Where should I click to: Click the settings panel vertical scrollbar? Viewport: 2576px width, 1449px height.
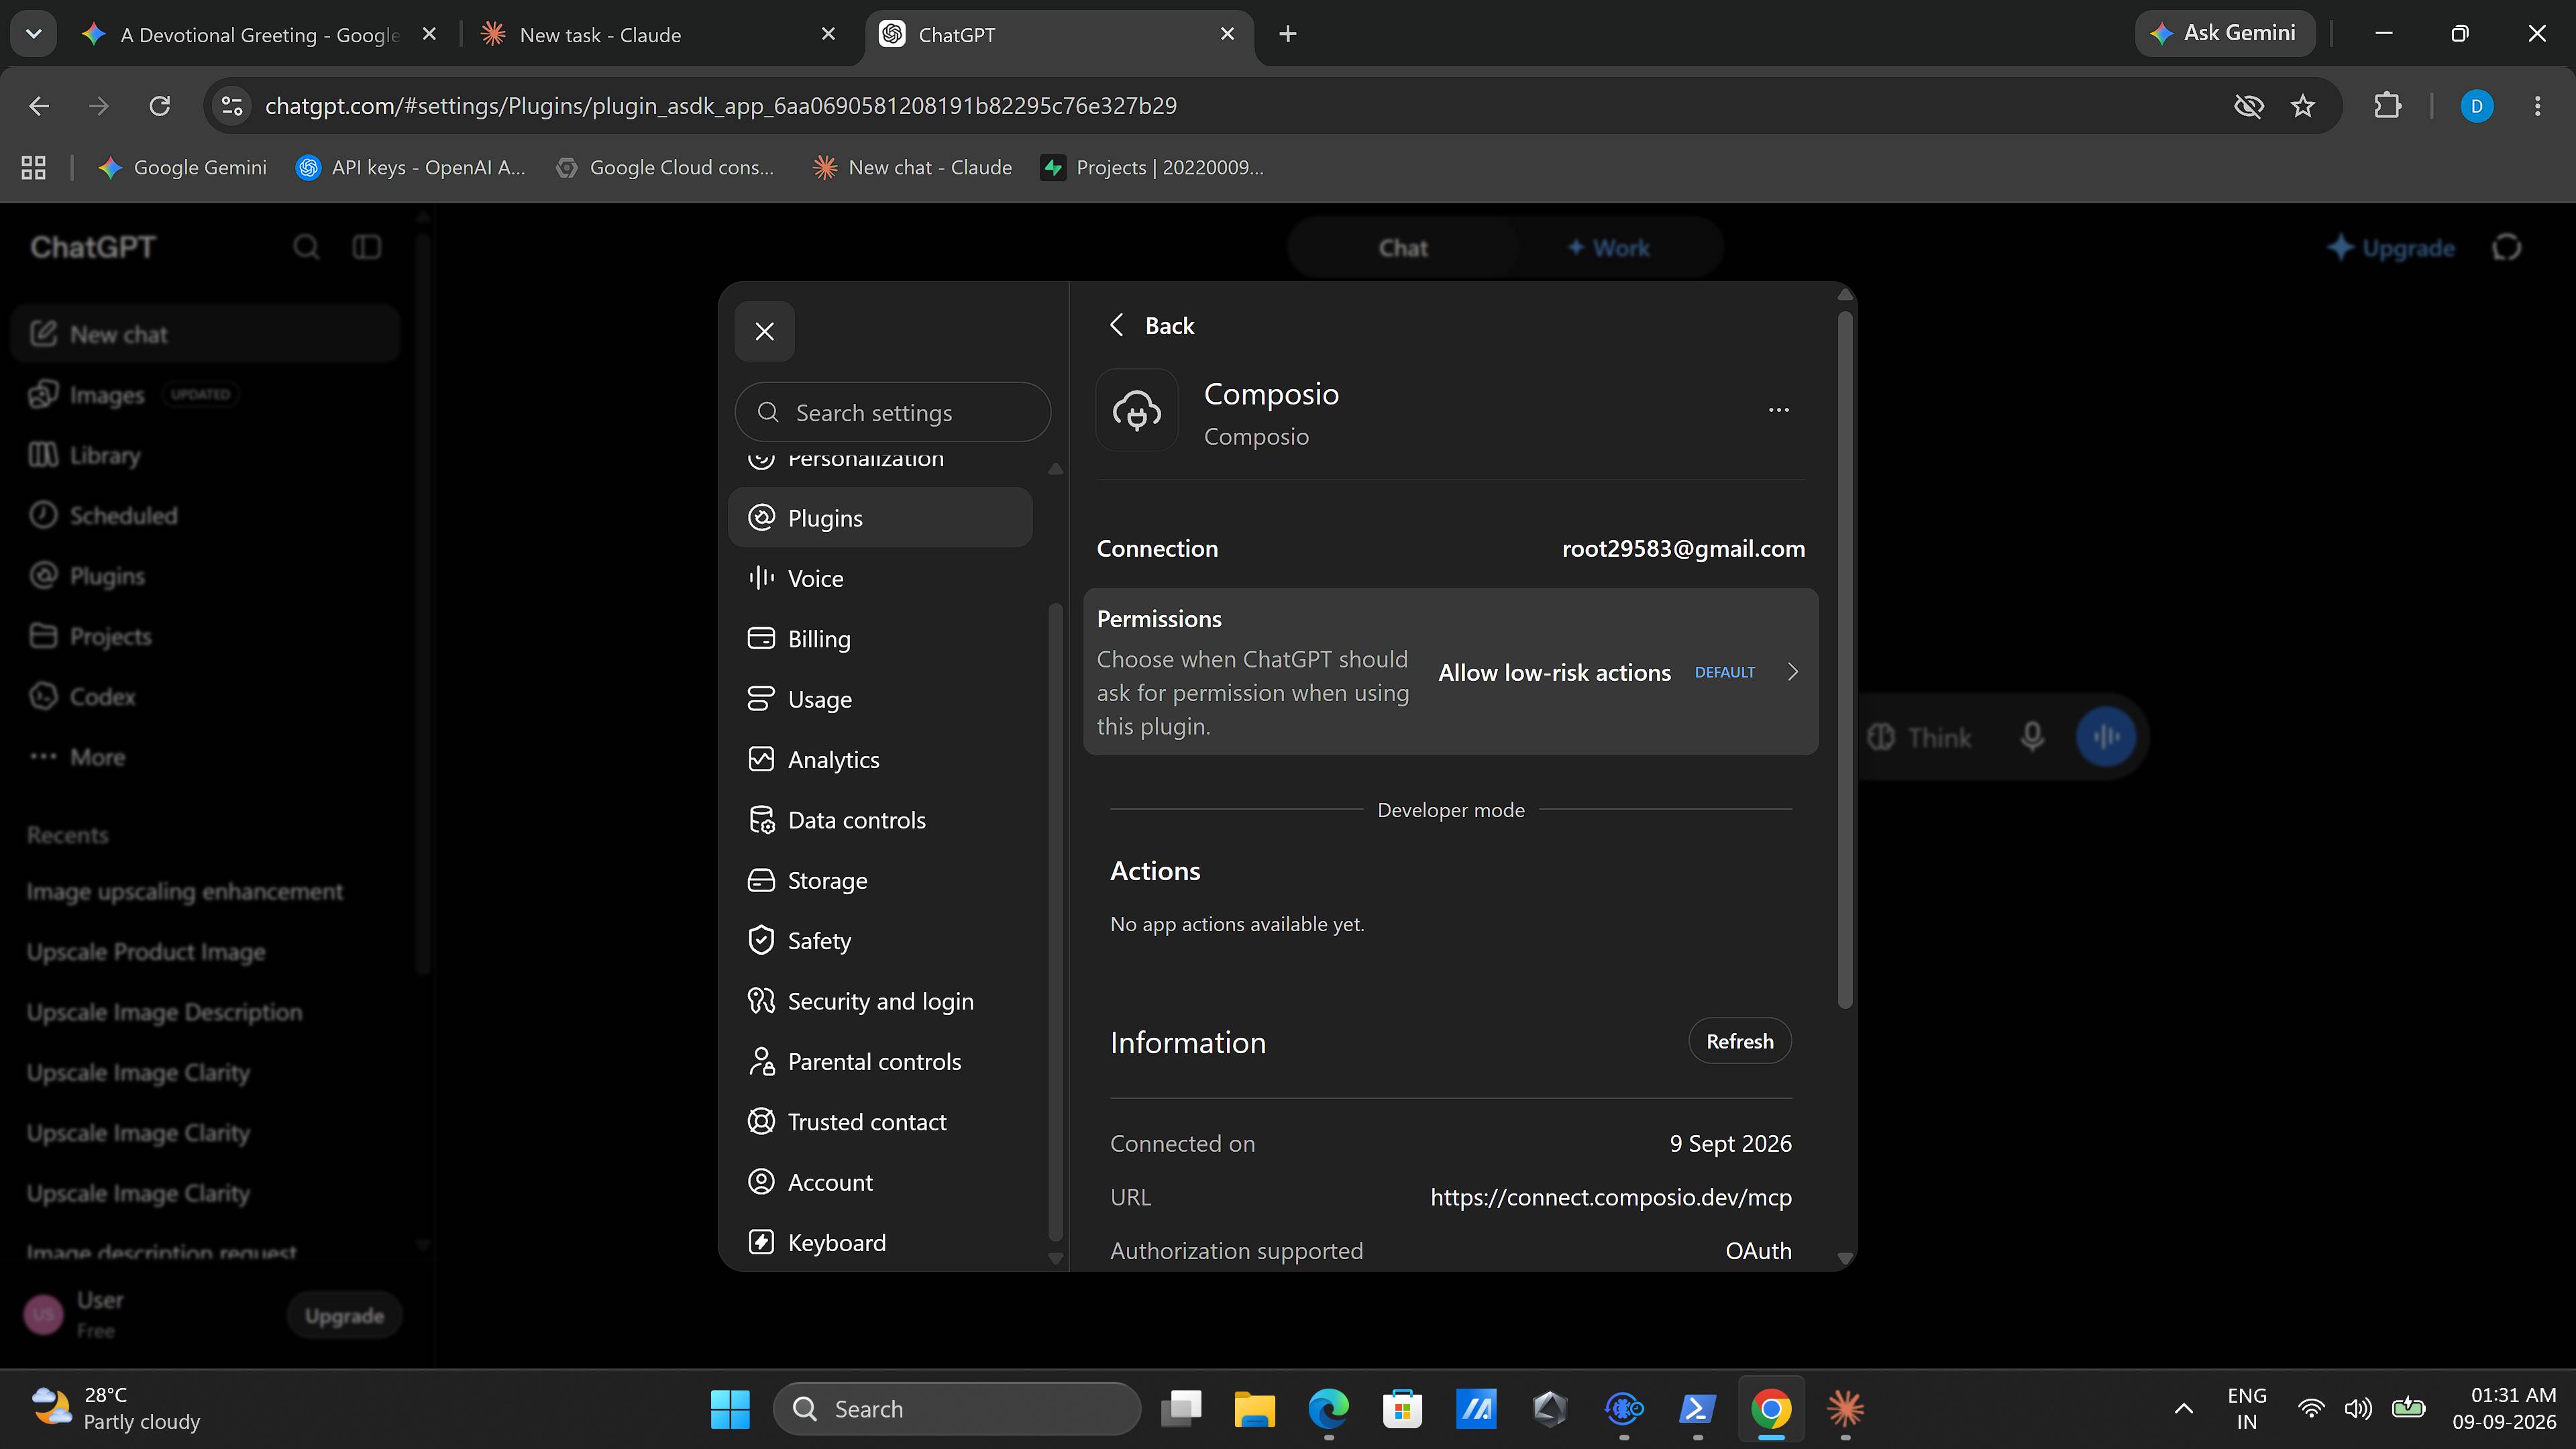coord(1845,660)
